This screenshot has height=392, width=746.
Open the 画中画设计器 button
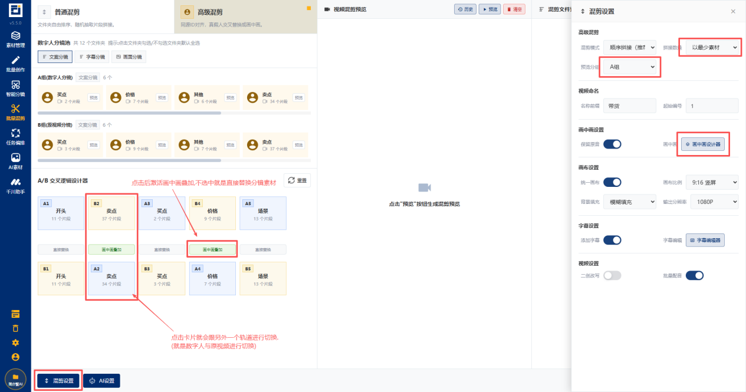703,144
